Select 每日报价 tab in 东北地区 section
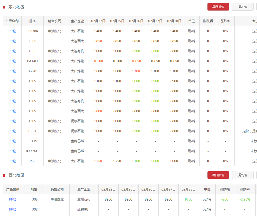Image resolution: width=257 pixels, height=216 pixels. [218, 7]
